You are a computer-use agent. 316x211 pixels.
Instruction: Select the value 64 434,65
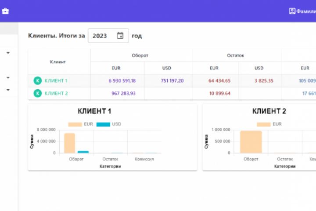(219, 80)
